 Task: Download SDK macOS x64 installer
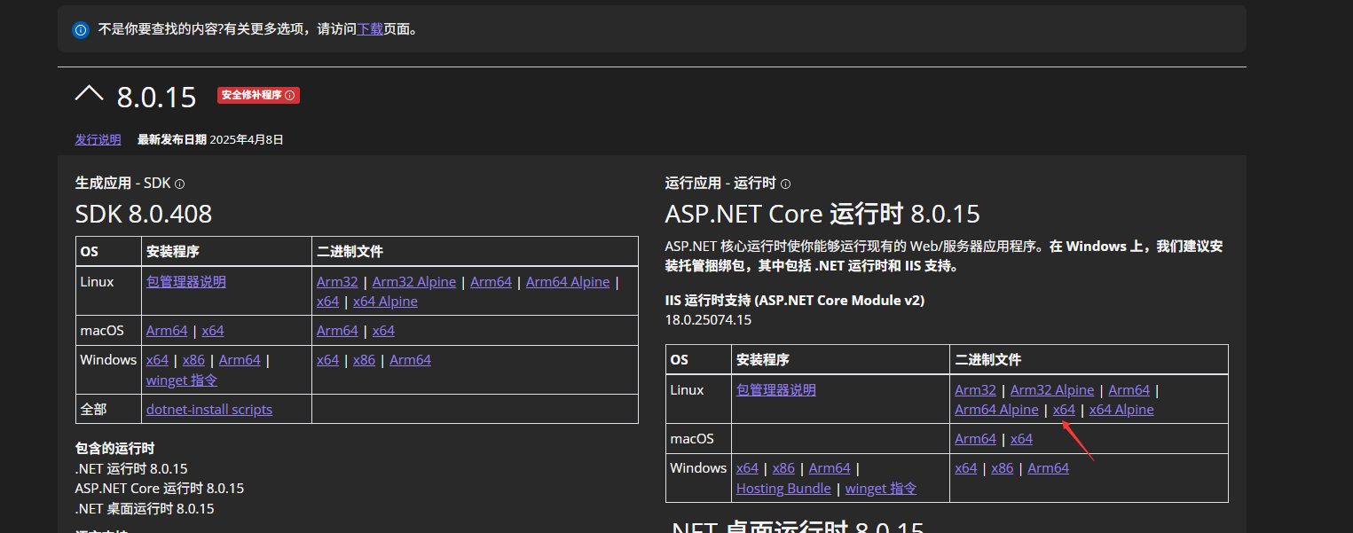click(213, 330)
